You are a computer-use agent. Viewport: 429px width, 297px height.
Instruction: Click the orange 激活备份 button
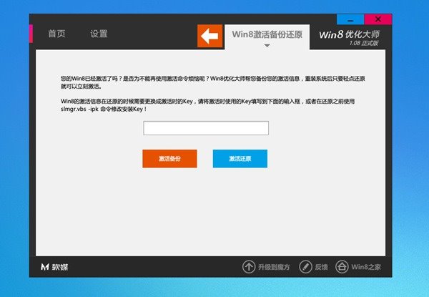(169, 158)
